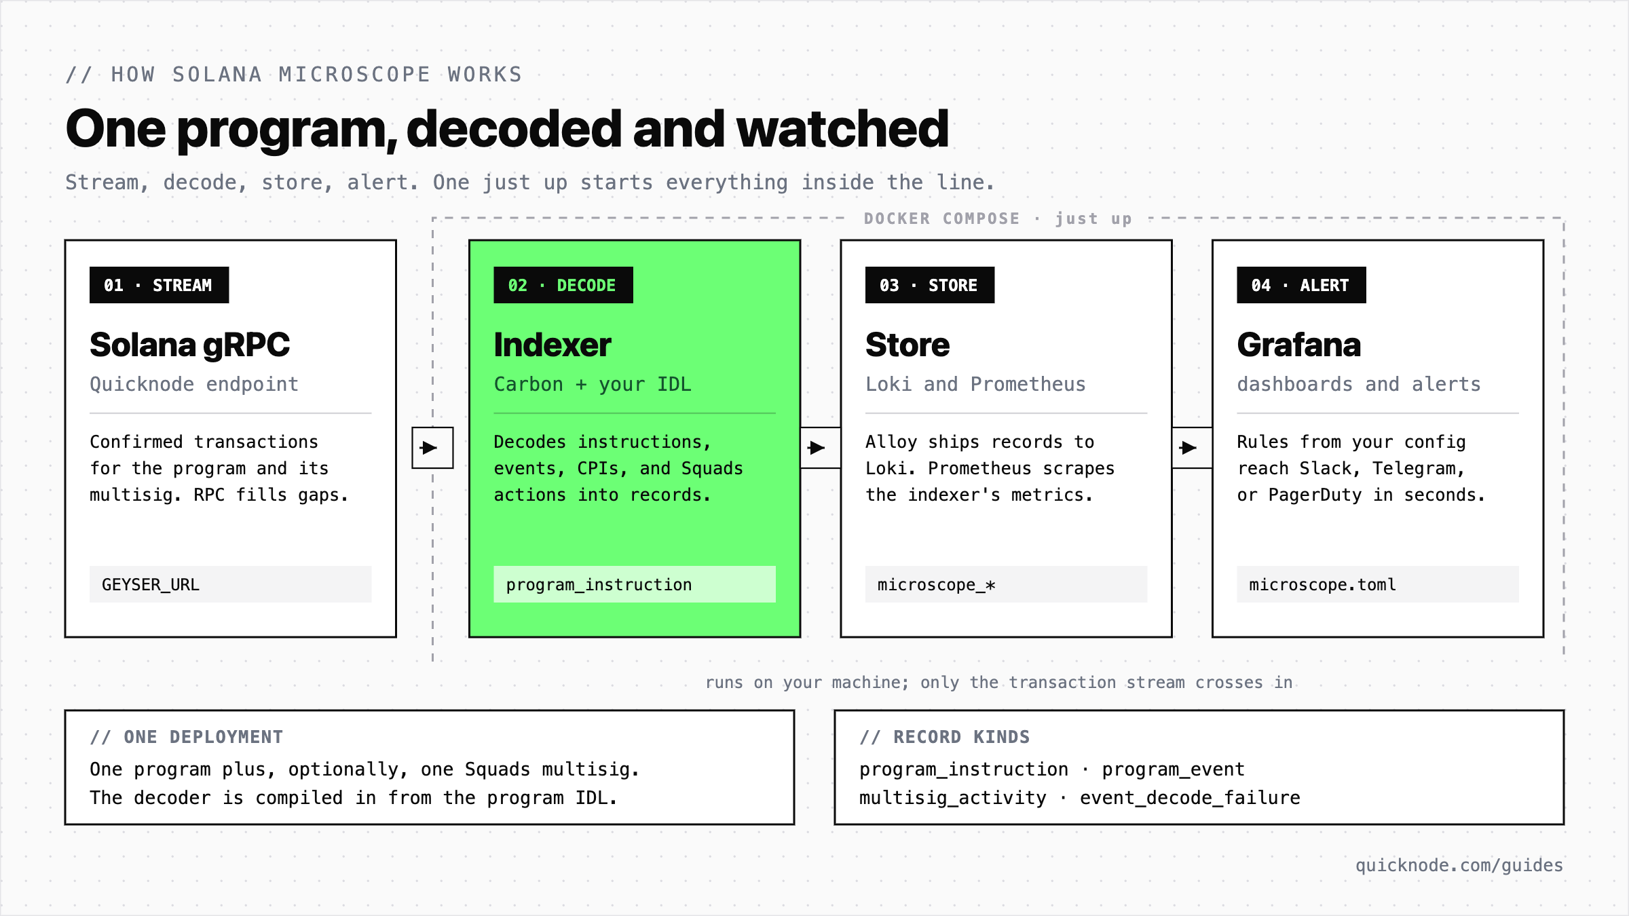This screenshot has width=1629, height=916.
Task: Click the 'Quicknode endpoint' subtitle
Action: click(x=194, y=385)
